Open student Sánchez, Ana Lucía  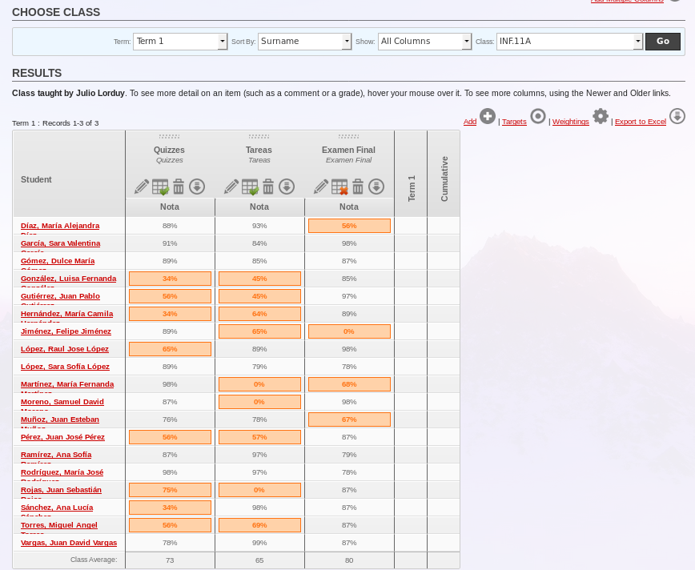click(57, 508)
